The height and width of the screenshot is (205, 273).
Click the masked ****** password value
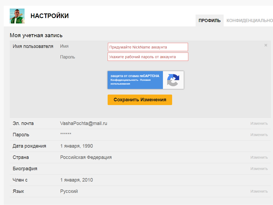[66, 134]
